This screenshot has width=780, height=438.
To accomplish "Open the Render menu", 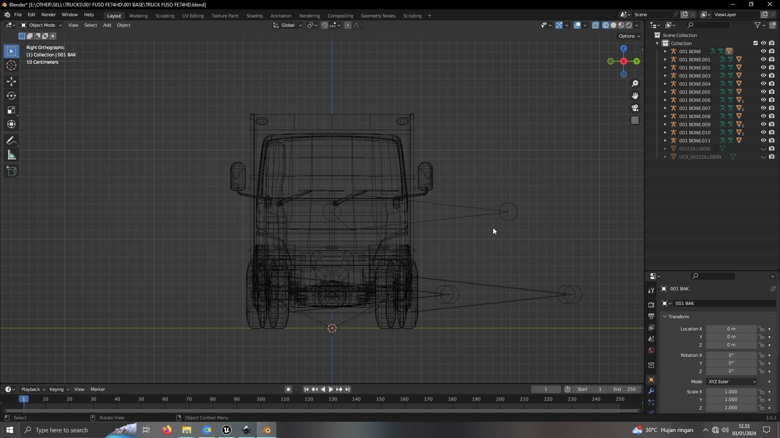I will (48, 15).
